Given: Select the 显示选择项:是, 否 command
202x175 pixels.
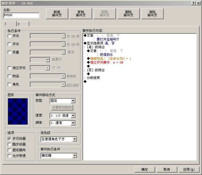Looking at the screenshot, I should [x=99, y=43].
